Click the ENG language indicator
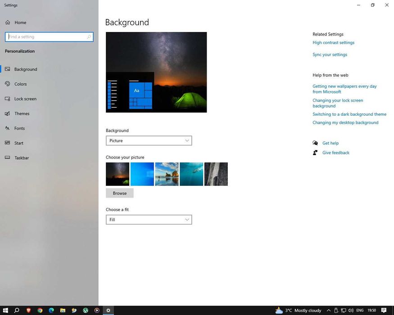The height and width of the screenshot is (315, 394). (360, 310)
